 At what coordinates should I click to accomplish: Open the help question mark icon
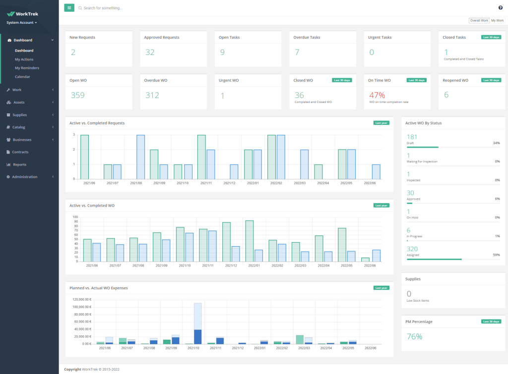(x=501, y=7)
